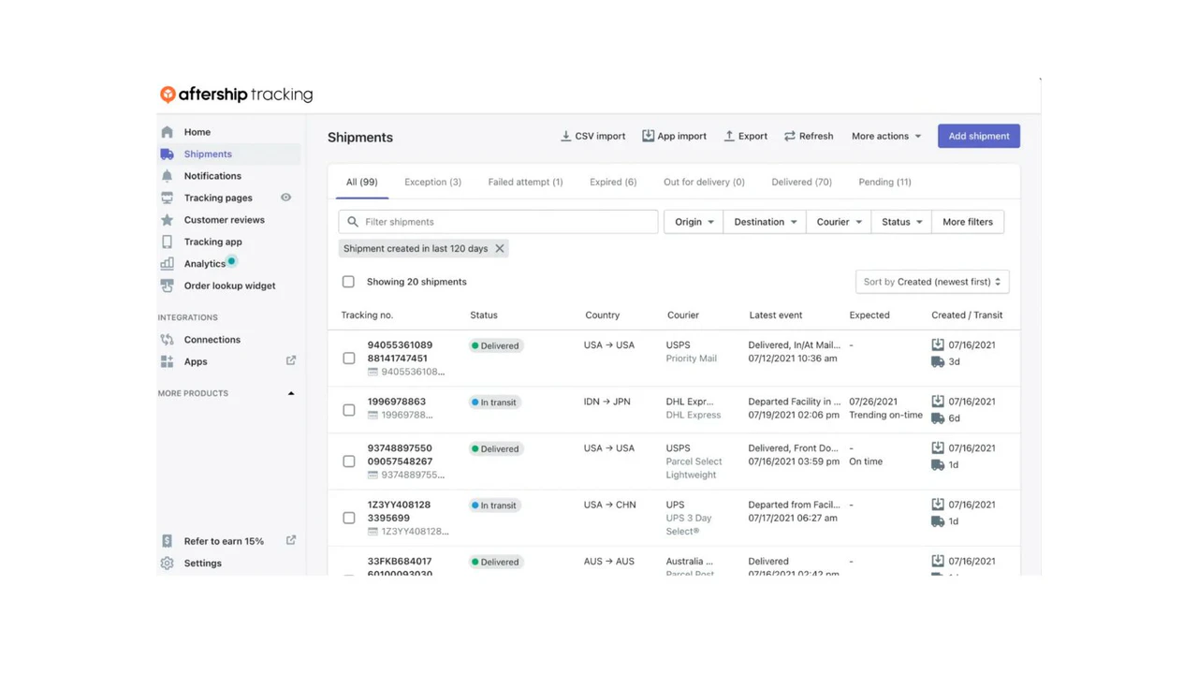Image resolution: width=1198 pixels, height=674 pixels.
Task: Click the Export upload arrow icon
Action: [x=729, y=136]
